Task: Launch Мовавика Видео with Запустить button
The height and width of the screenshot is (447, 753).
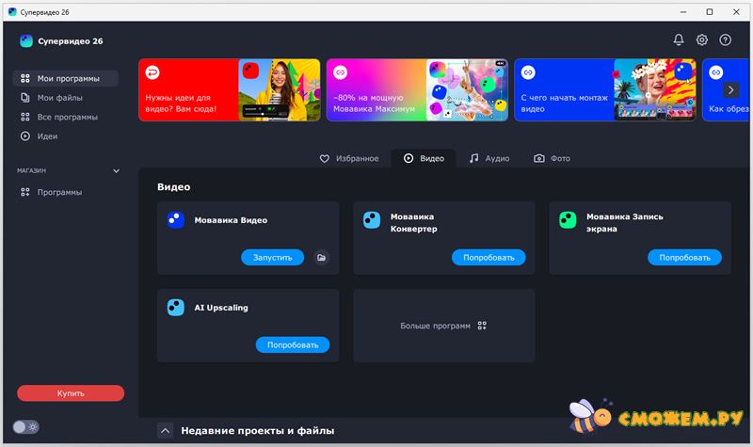Action: point(273,257)
